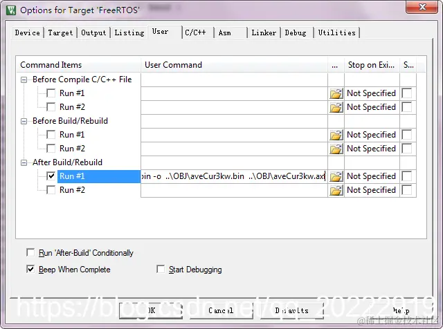
Task: Select the Before Build/Rebuild tree label
Action: pos(70,121)
